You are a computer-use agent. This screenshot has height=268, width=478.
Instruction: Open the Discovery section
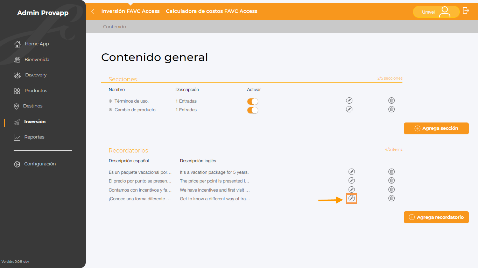coord(30,75)
